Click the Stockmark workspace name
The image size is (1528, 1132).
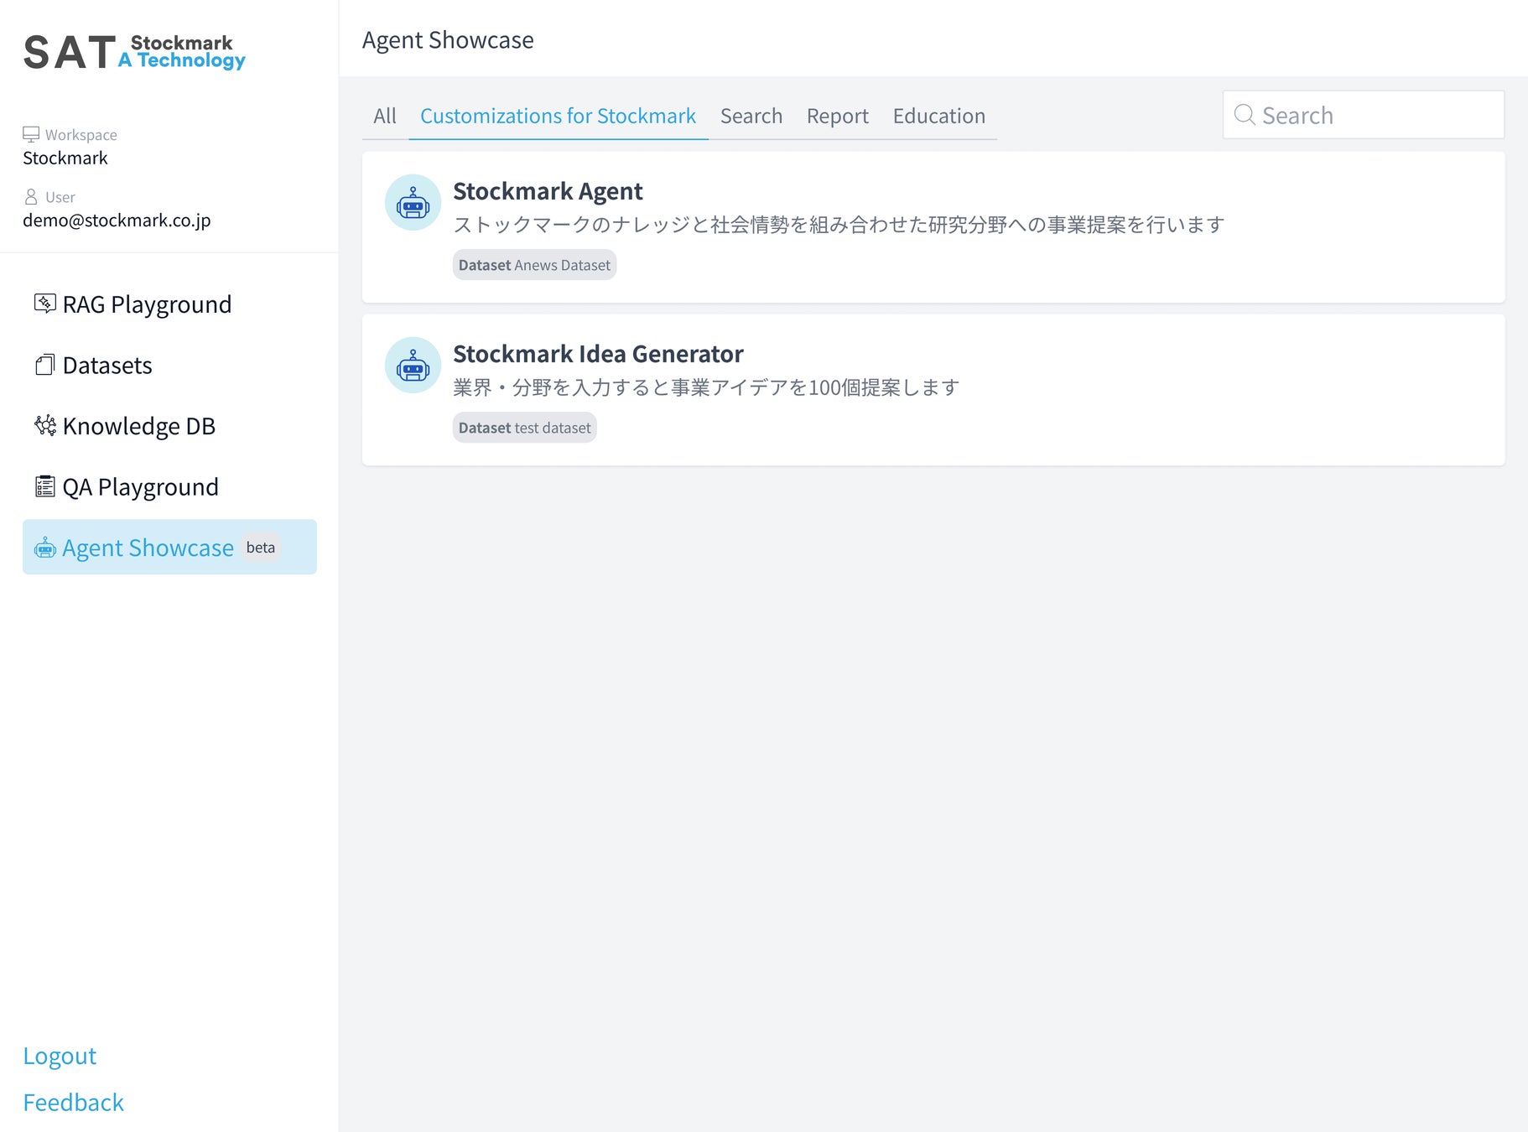pos(65,158)
